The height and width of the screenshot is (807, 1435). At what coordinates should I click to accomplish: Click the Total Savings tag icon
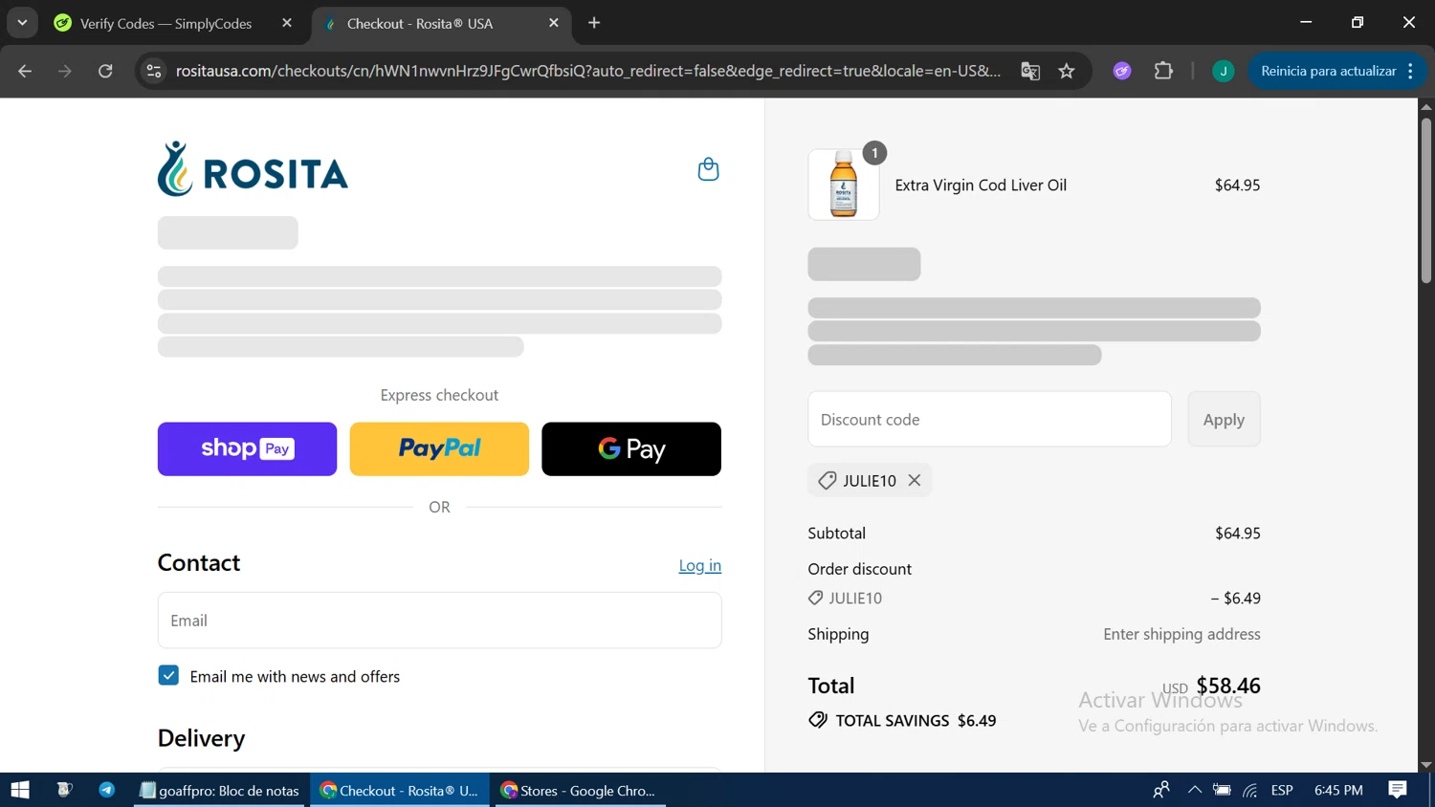(818, 720)
